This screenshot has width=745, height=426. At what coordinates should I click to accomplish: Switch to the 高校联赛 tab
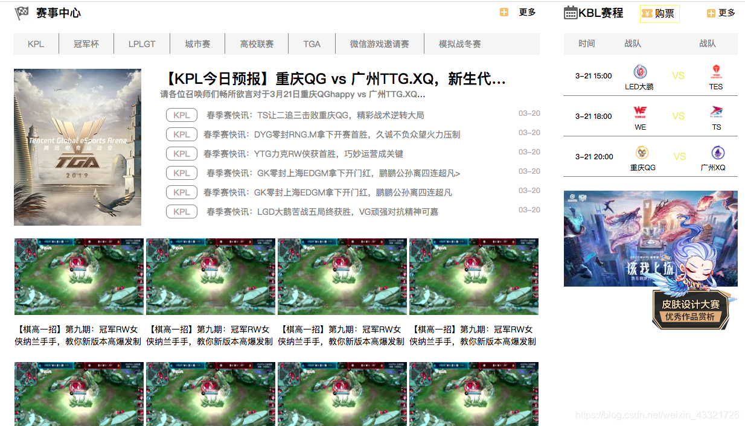(x=257, y=44)
